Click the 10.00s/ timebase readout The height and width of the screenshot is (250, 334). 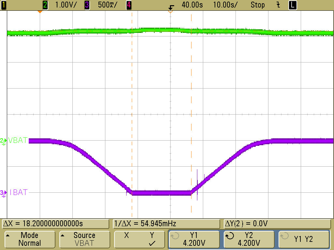(225, 5)
